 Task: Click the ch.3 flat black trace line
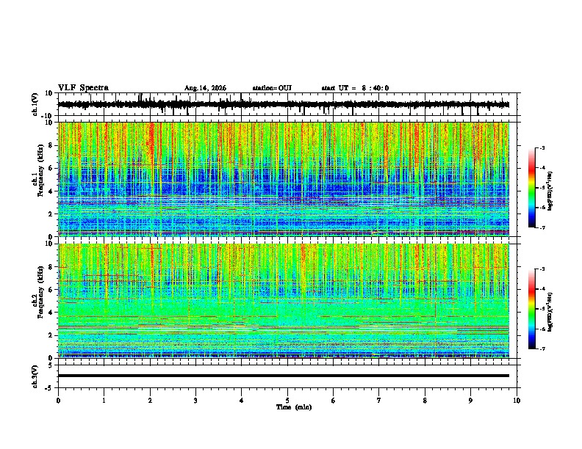point(284,376)
